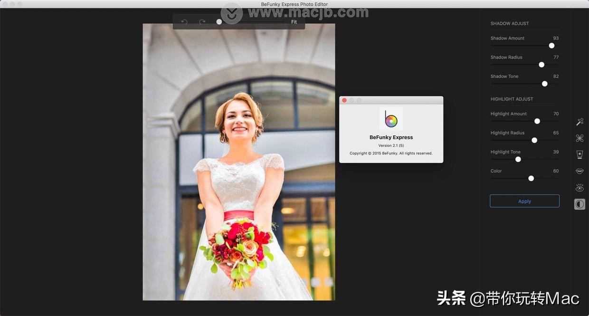Screen dimensions: 589x316
Task: Click the HIGHLIGHT ADJUST heading
Action: (512, 99)
